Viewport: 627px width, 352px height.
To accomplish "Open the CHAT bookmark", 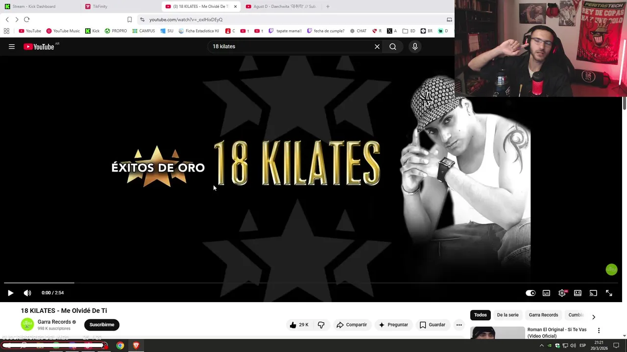I will pyautogui.click(x=358, y=31).
